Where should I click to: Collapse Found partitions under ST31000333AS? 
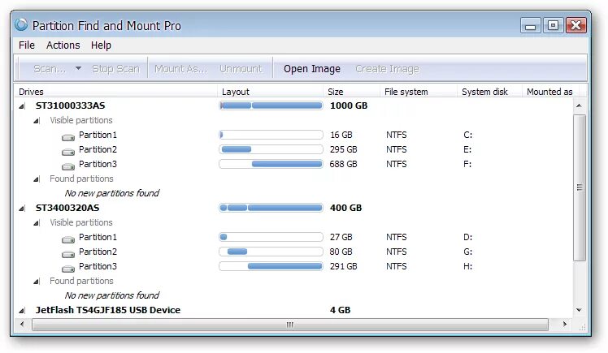37,179
